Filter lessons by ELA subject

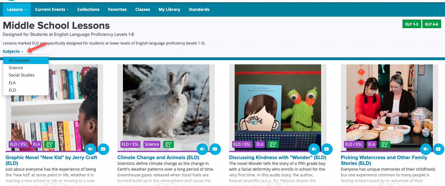[26, 83]
